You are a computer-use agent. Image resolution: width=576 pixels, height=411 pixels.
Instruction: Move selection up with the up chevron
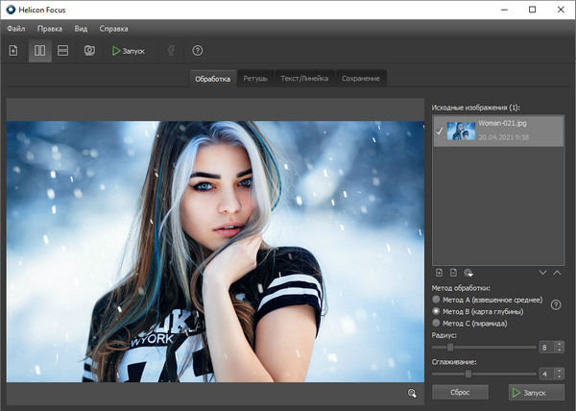557,274
